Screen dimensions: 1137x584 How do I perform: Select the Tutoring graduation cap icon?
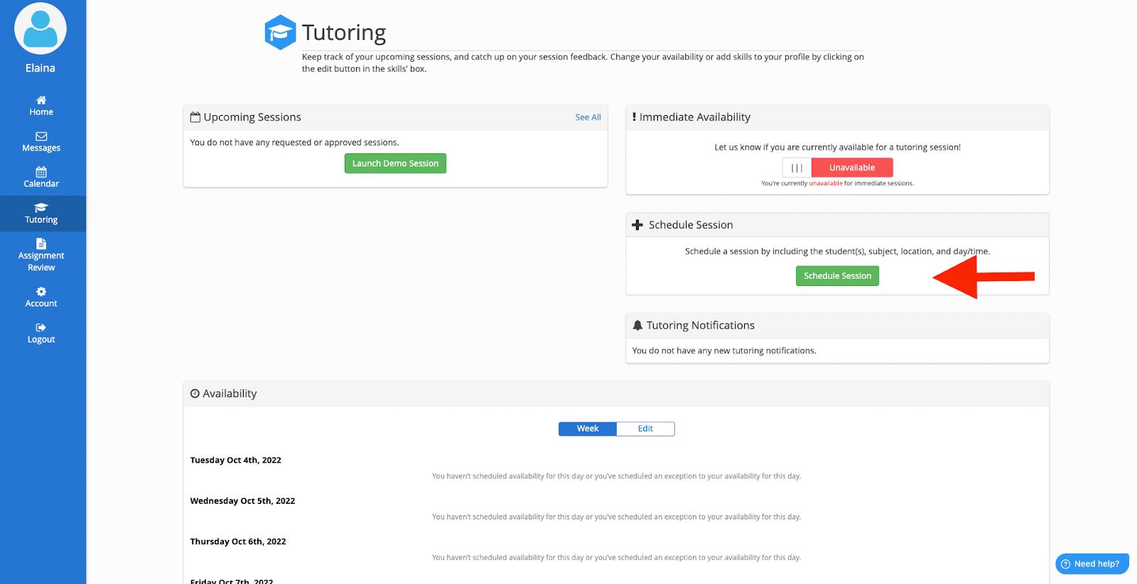41,208
